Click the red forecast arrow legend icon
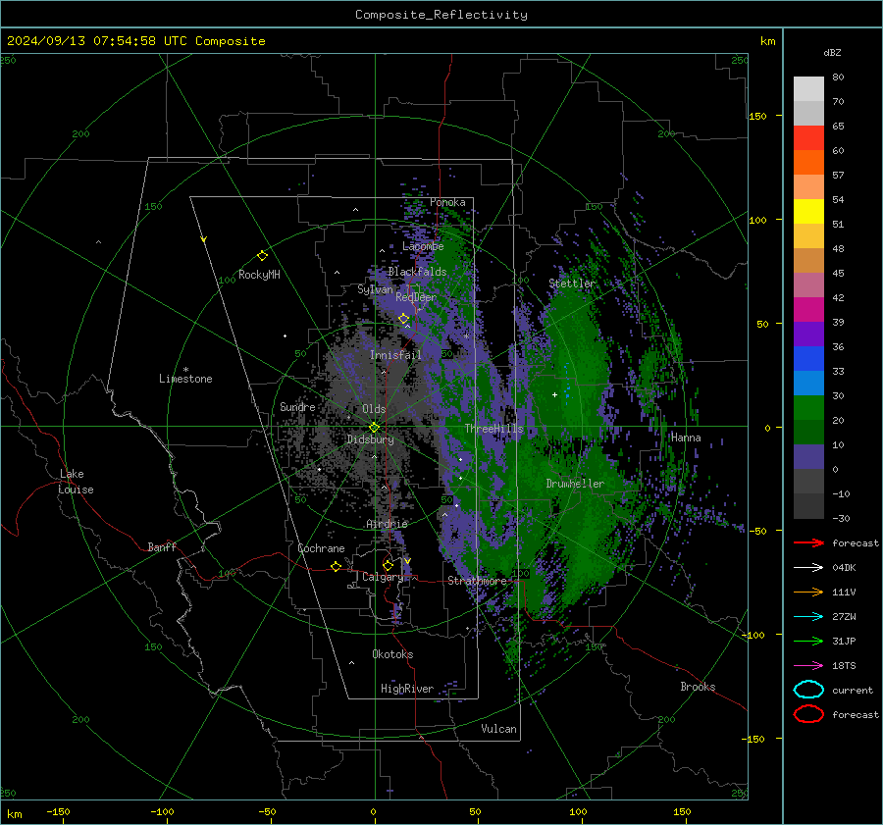 click(808, 542)
